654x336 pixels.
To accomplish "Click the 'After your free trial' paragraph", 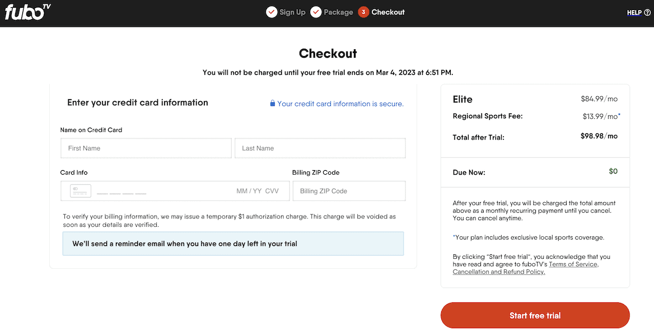I will coord(534,211).
